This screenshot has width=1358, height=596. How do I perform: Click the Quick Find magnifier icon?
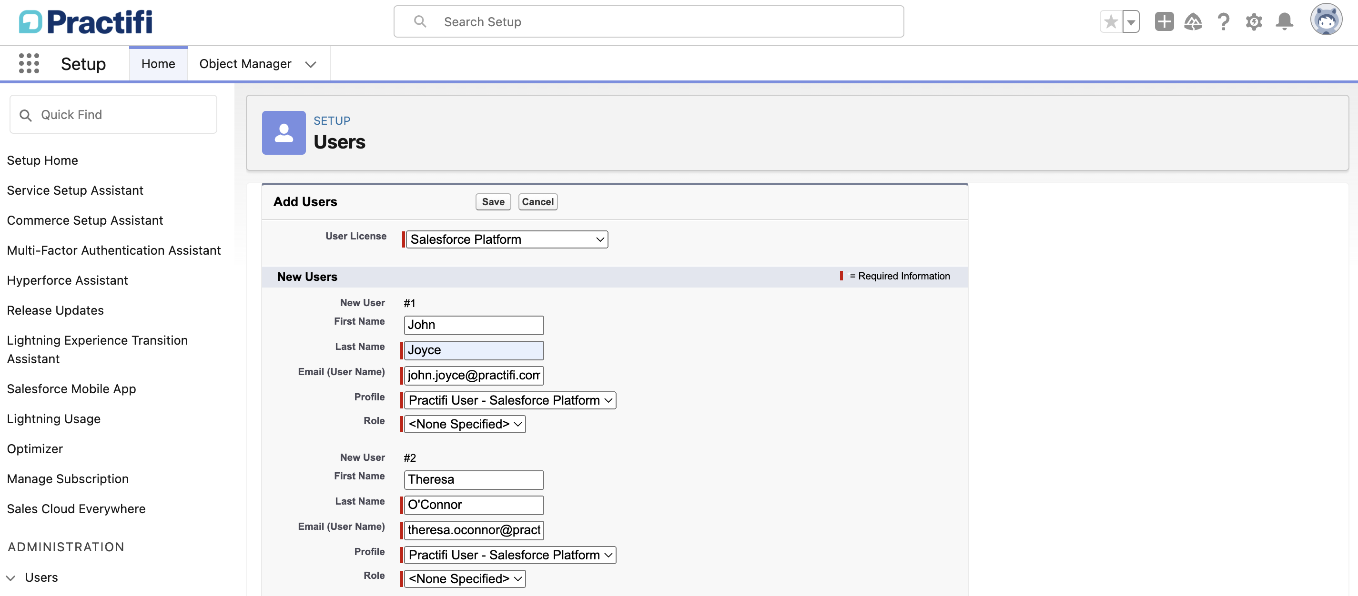(25, 115)
